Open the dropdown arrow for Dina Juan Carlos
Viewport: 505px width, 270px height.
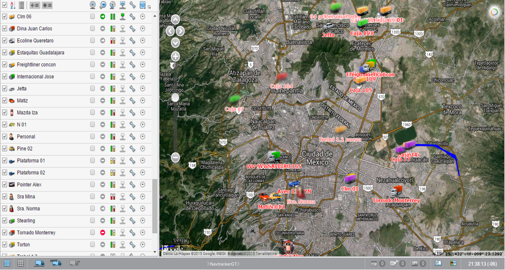coord(143,29)
